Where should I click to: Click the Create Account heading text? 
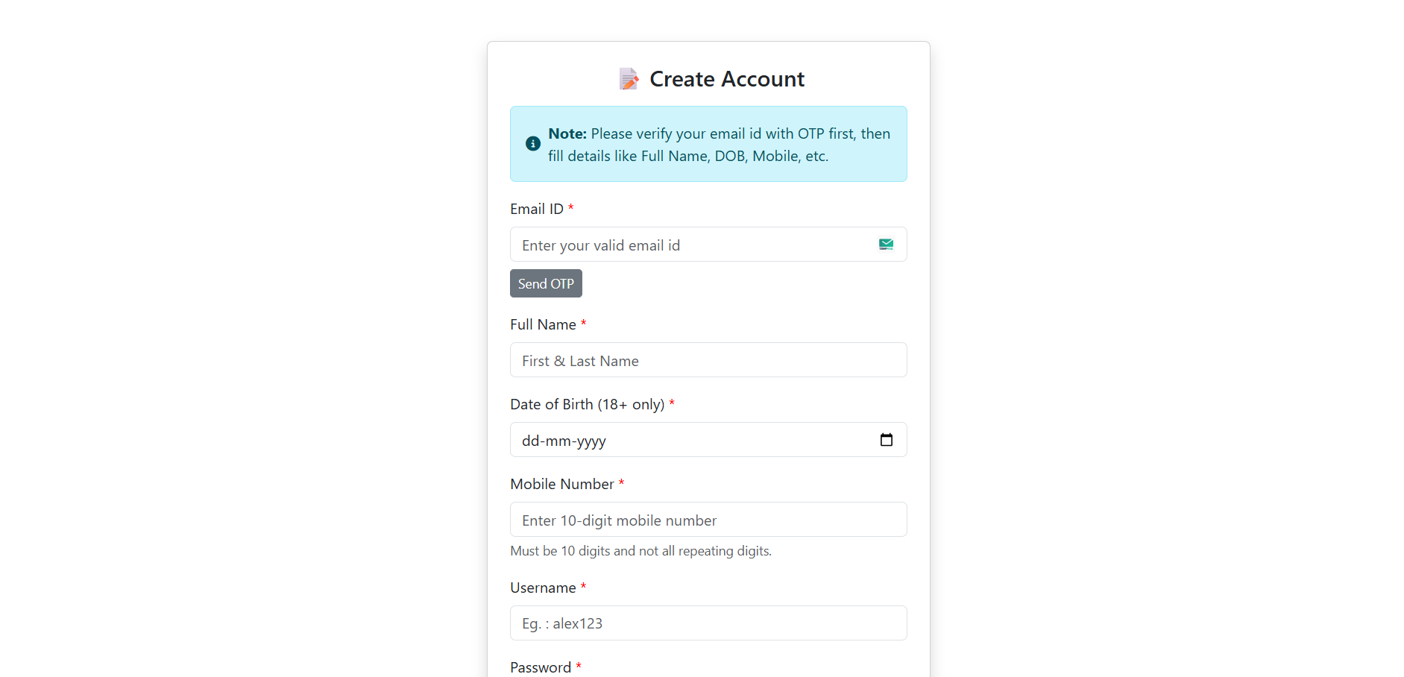click(727, 79)
